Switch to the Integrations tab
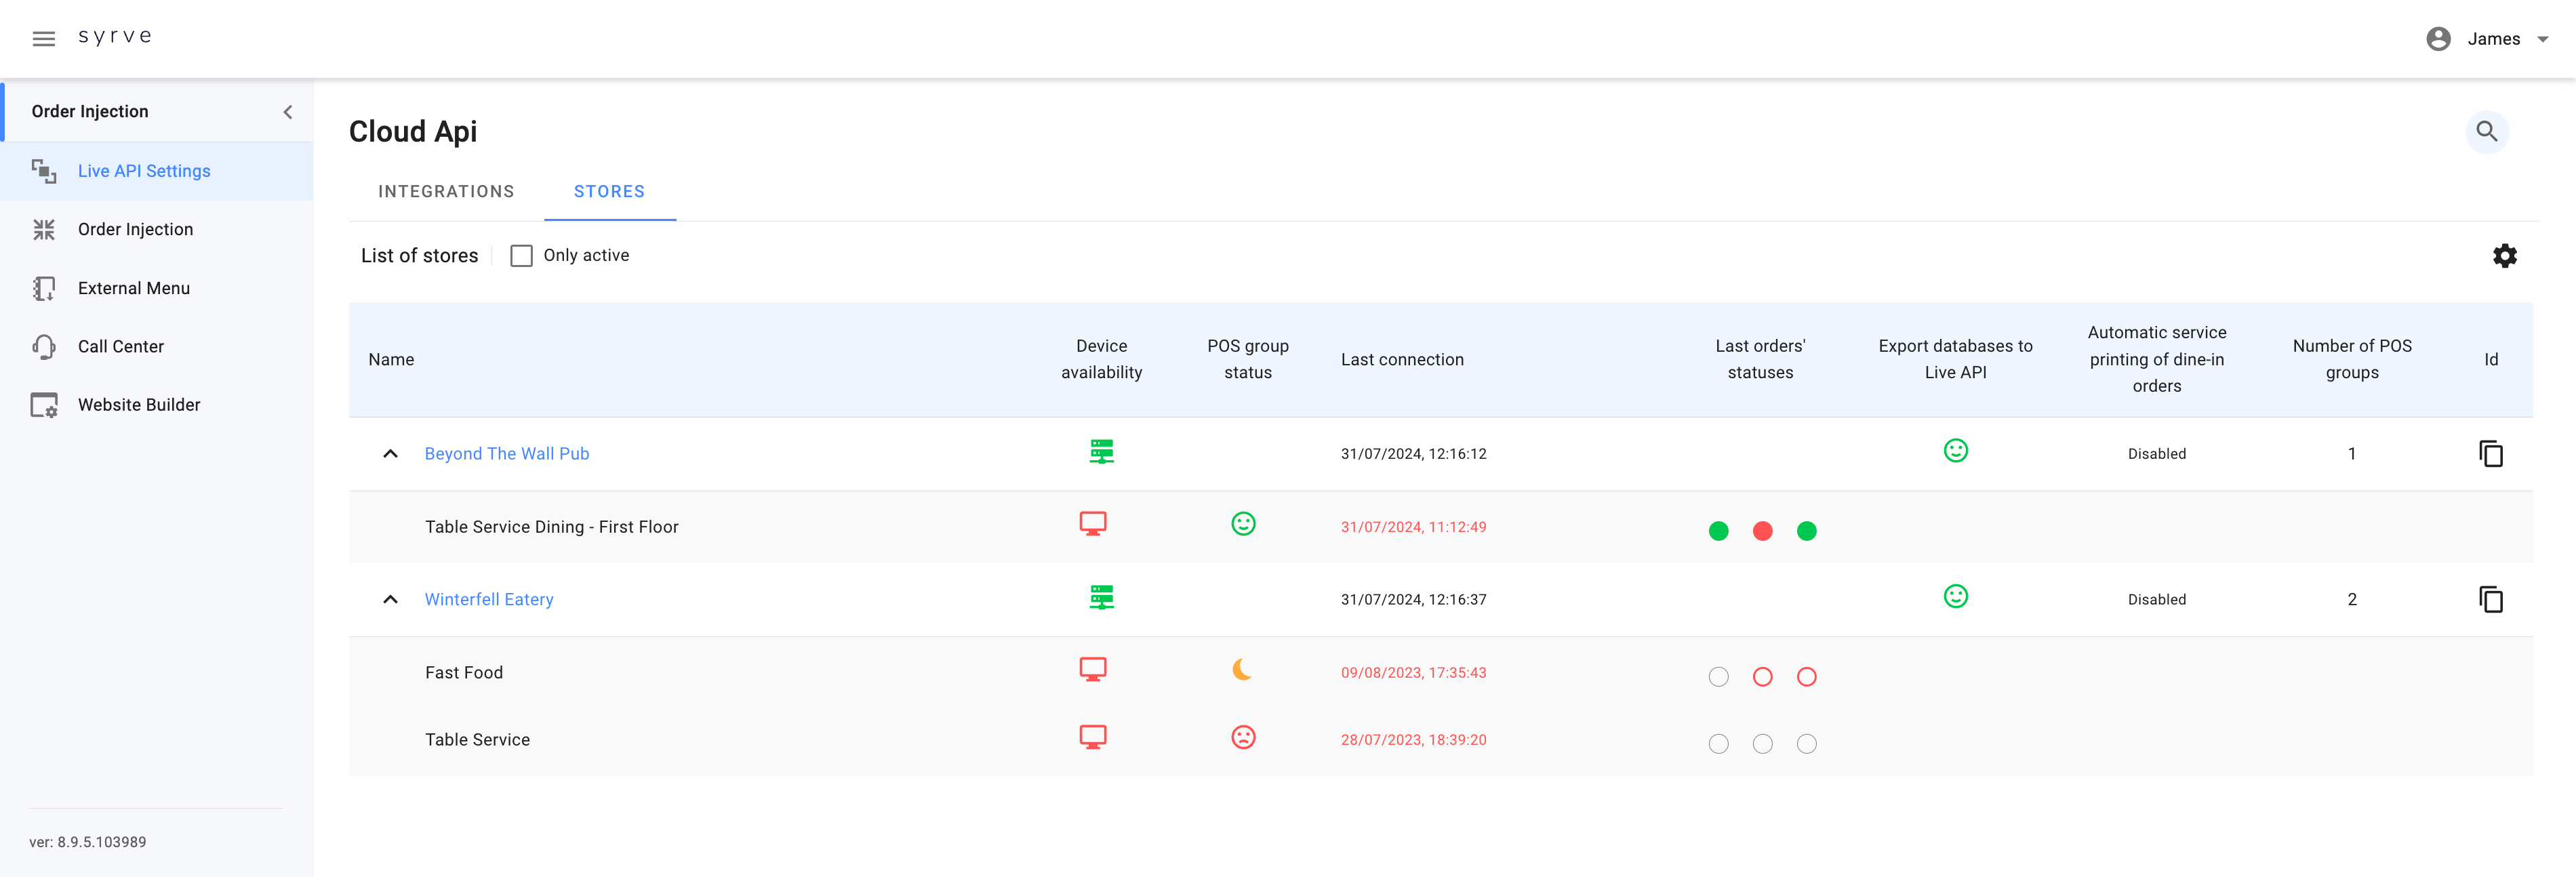The width and height of the screenshot is (2576, 877). pyautogui.click(x=446, y=192)
